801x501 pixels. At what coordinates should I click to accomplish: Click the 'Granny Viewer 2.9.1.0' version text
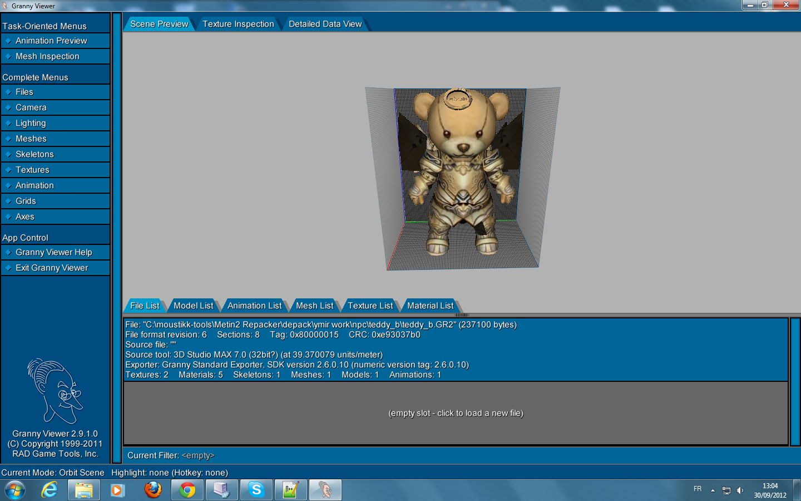click(x=55, y=434)
